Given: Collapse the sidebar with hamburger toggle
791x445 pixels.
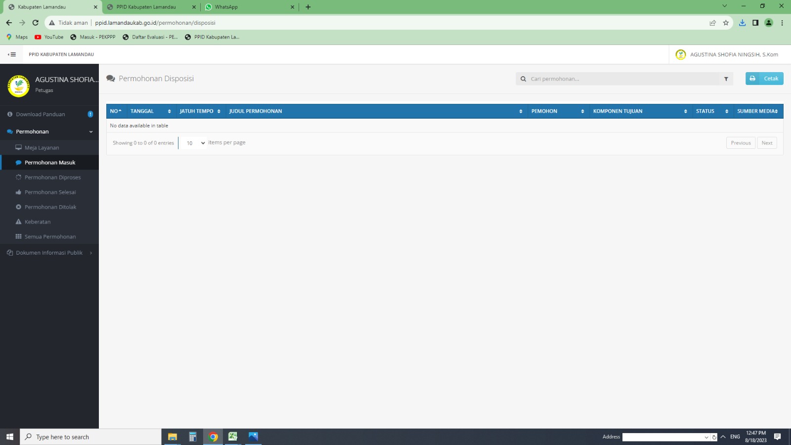Looking at the screenshot, I should [12, 54].
